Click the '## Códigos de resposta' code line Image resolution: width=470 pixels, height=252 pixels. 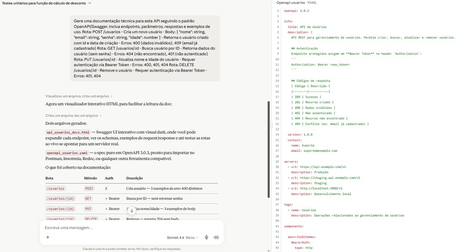point(310,81)
